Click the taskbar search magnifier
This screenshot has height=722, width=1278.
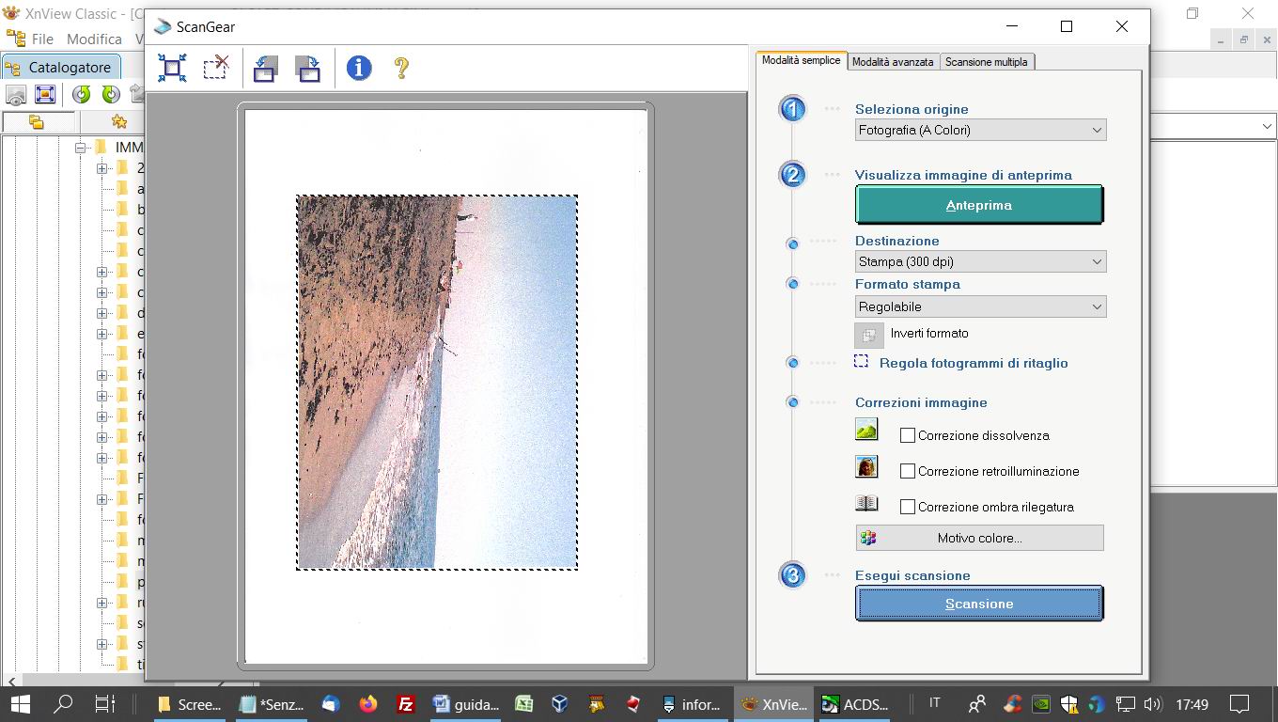63,703
